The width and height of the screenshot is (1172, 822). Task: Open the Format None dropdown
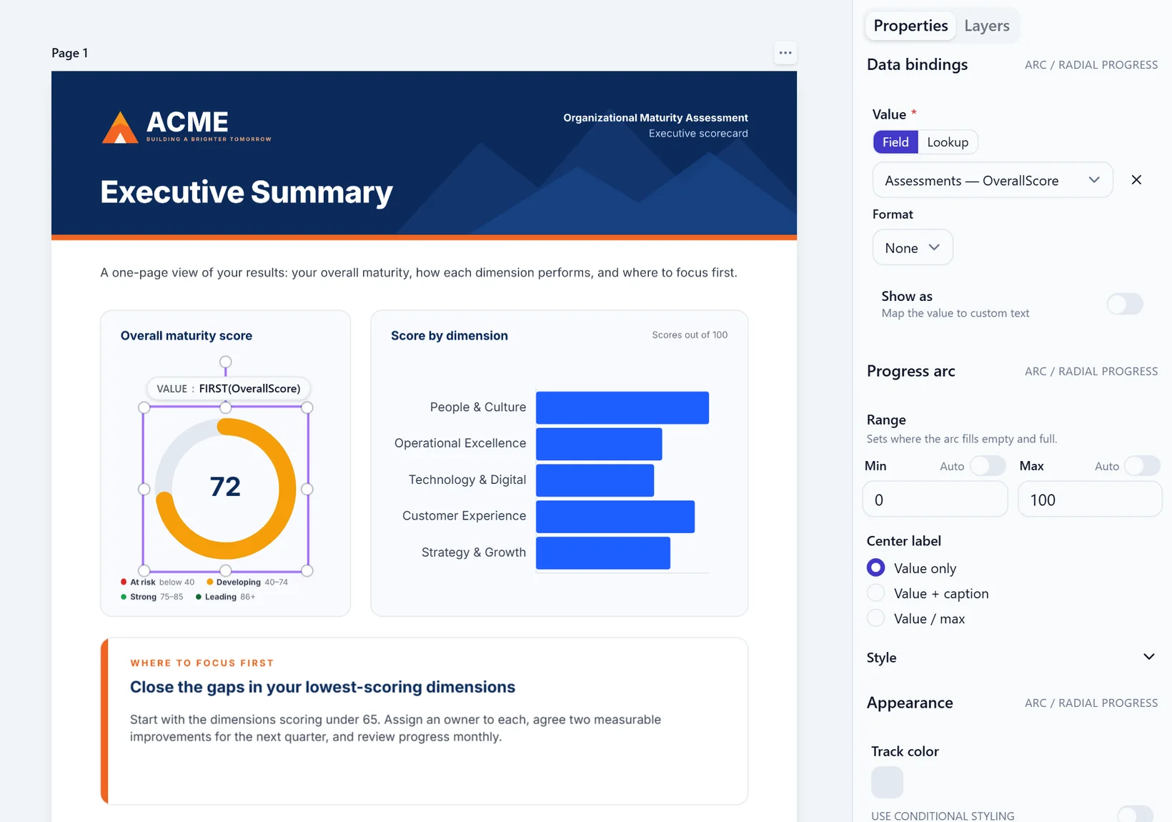pyautogui.click(x=913, y=247)
